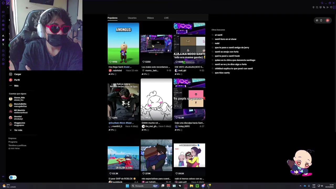Search suggestion 'qué le pasó a santi frank'
This screenshot has width=336, height=189.
227,56
